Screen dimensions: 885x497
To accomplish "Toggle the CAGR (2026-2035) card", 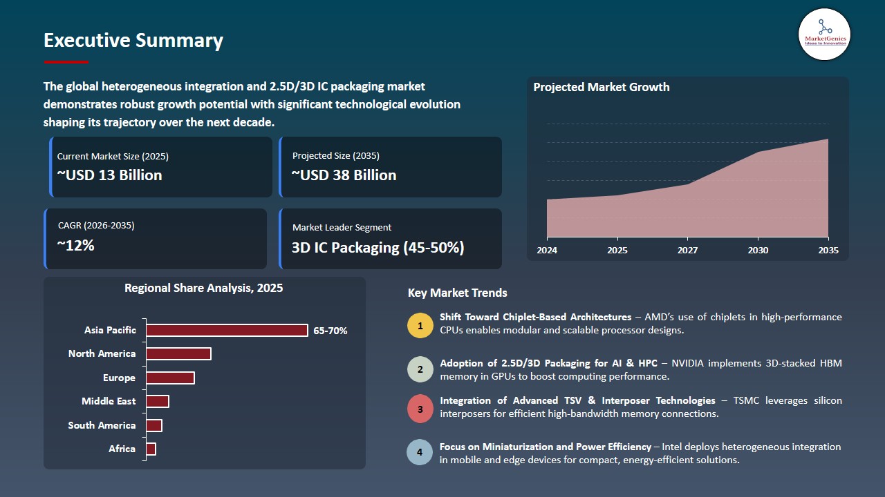I will click(x=155, y=238).
